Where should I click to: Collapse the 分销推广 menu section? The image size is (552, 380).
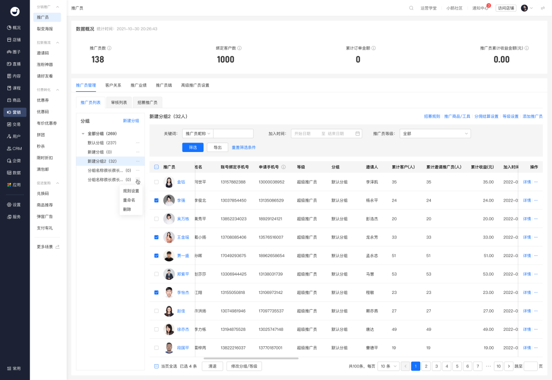pos(58,7)
